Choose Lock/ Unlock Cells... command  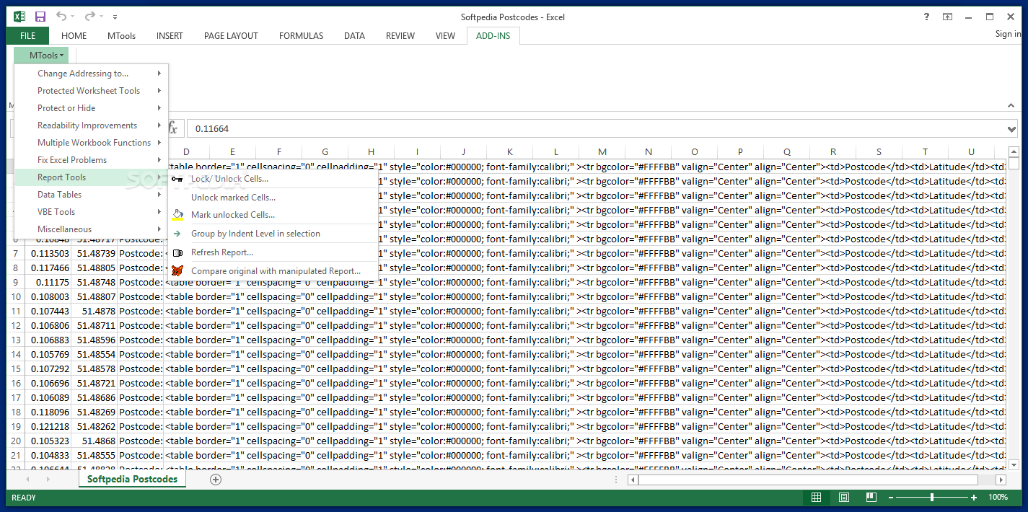(x=273, y=178)
